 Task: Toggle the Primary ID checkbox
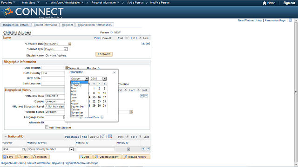pyautogui.click(x=129, y=149)
